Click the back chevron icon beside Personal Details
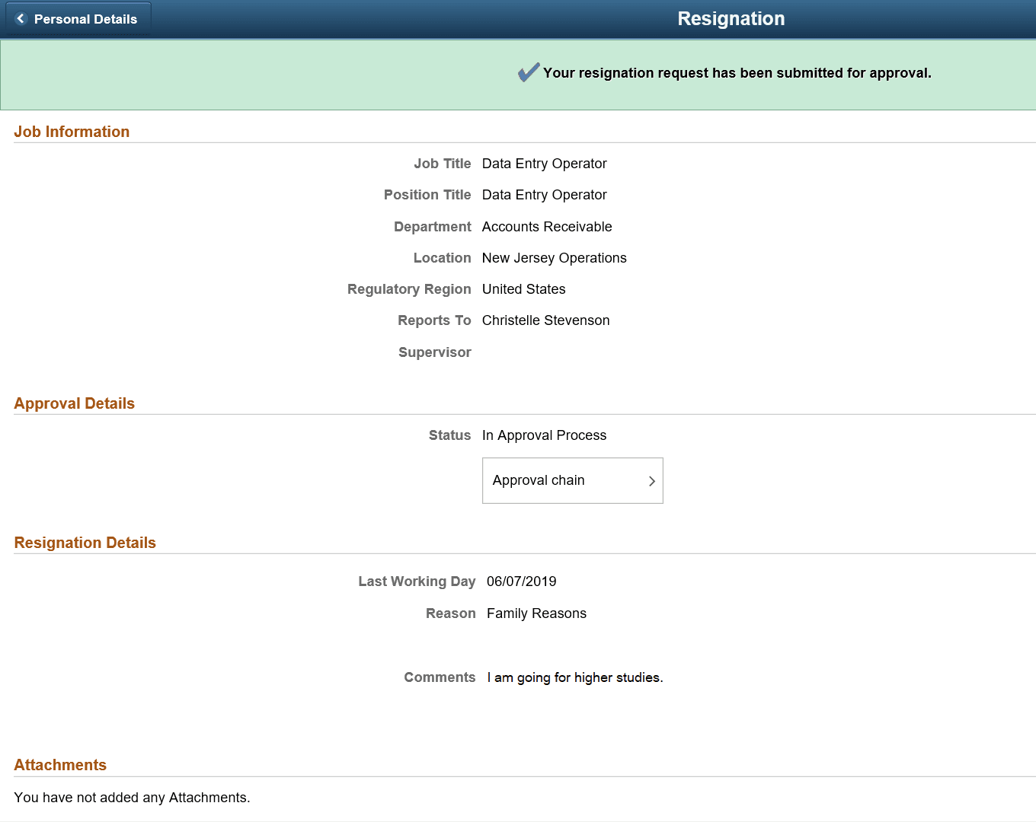The image size is (1036, 822). point(20,18)
